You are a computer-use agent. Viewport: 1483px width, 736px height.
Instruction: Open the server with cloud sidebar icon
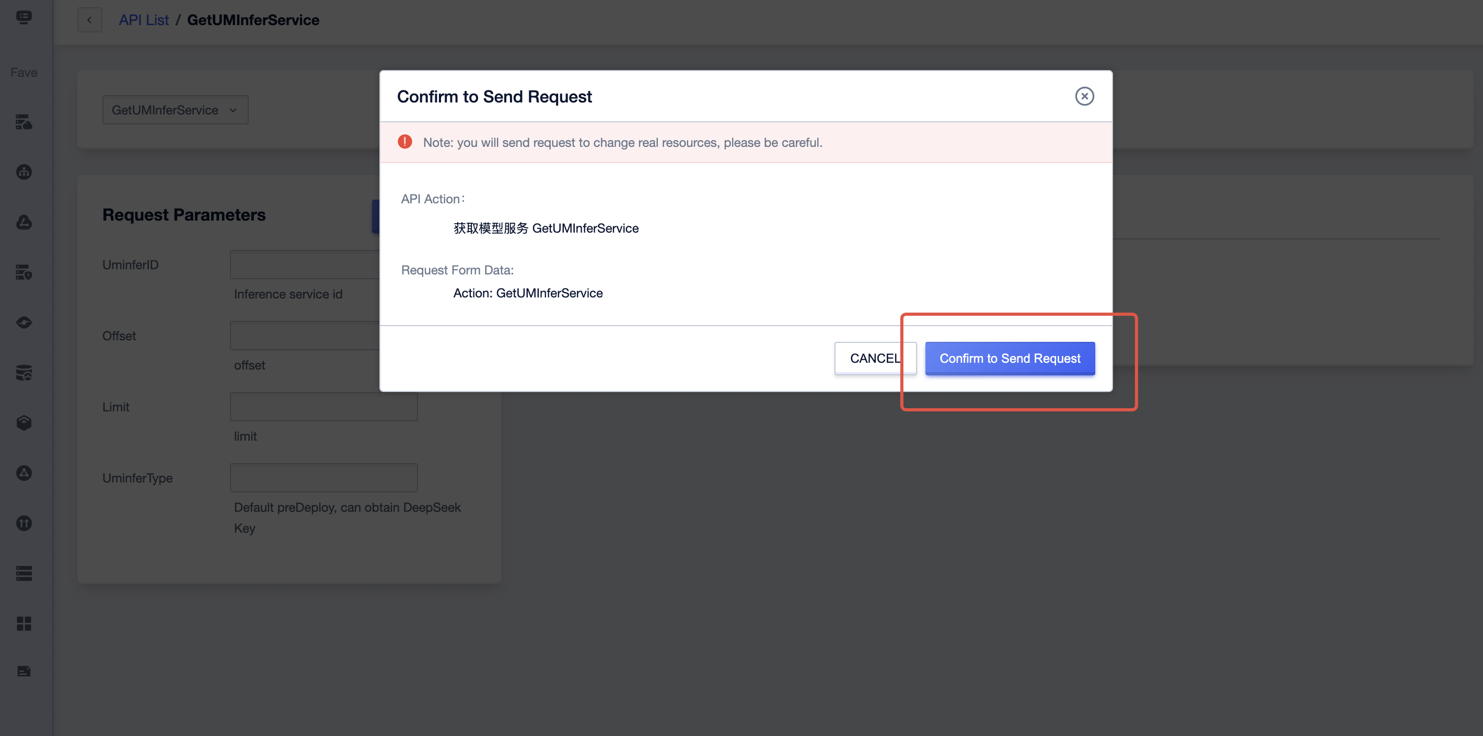click(x=24, y=122)
